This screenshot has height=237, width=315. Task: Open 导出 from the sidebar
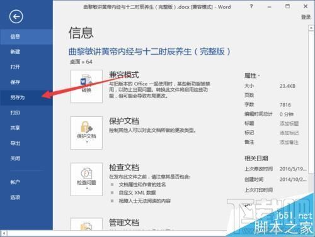pos(26,143)
